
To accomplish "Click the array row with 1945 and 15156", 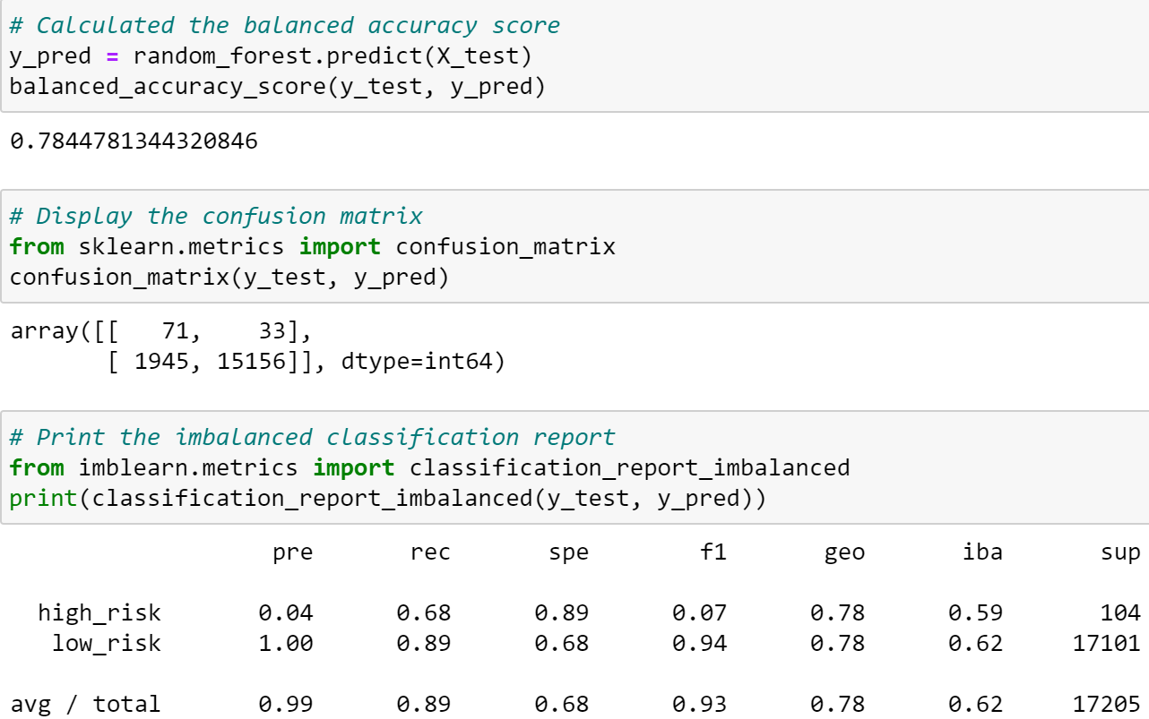I will [306, 363].
